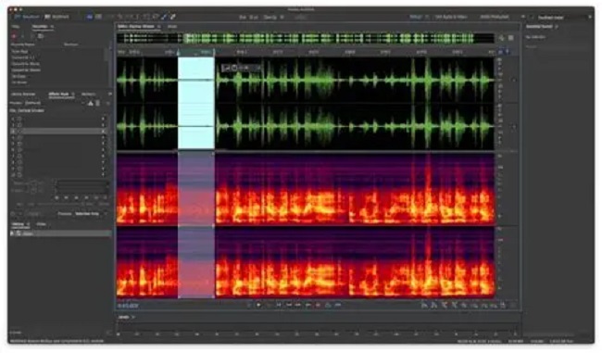Switch to the Multitrack view
Viewport: 602px width, 353px height.
pyautogui.click(x=56, y=17)
